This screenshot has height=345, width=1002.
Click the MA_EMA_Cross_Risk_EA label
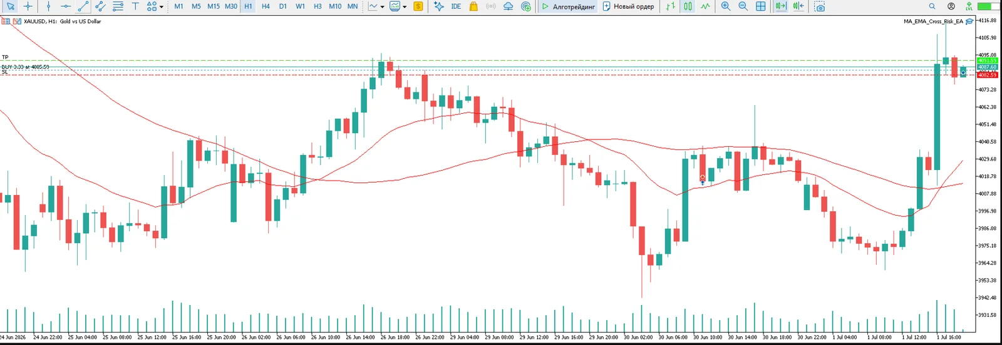[x=933, y=21]
